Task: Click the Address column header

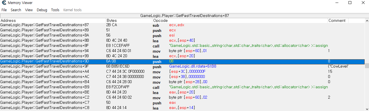Action: [x=53, y=21]
